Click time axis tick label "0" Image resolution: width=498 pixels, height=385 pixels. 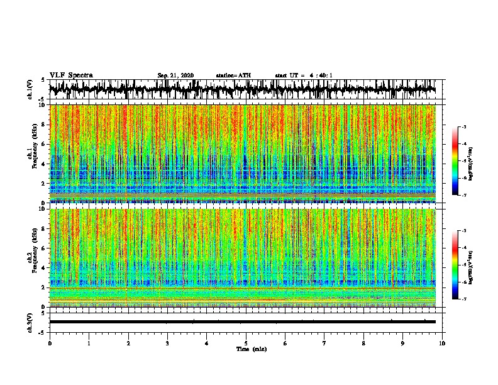[50, 343]
